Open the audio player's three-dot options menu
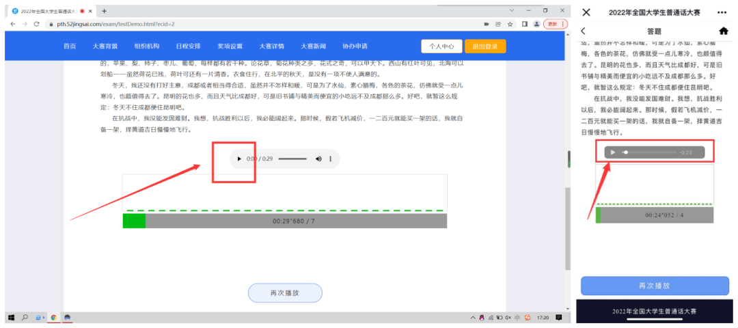Viewport: 738px width, 328px height. click(331, 159)
